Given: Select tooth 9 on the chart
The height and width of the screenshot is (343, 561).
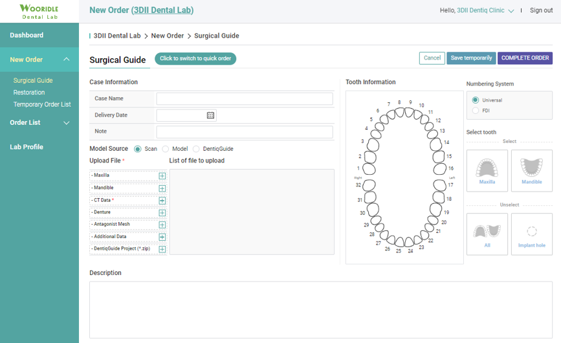Looking at the screenshot, I should [x=408, y=113].
